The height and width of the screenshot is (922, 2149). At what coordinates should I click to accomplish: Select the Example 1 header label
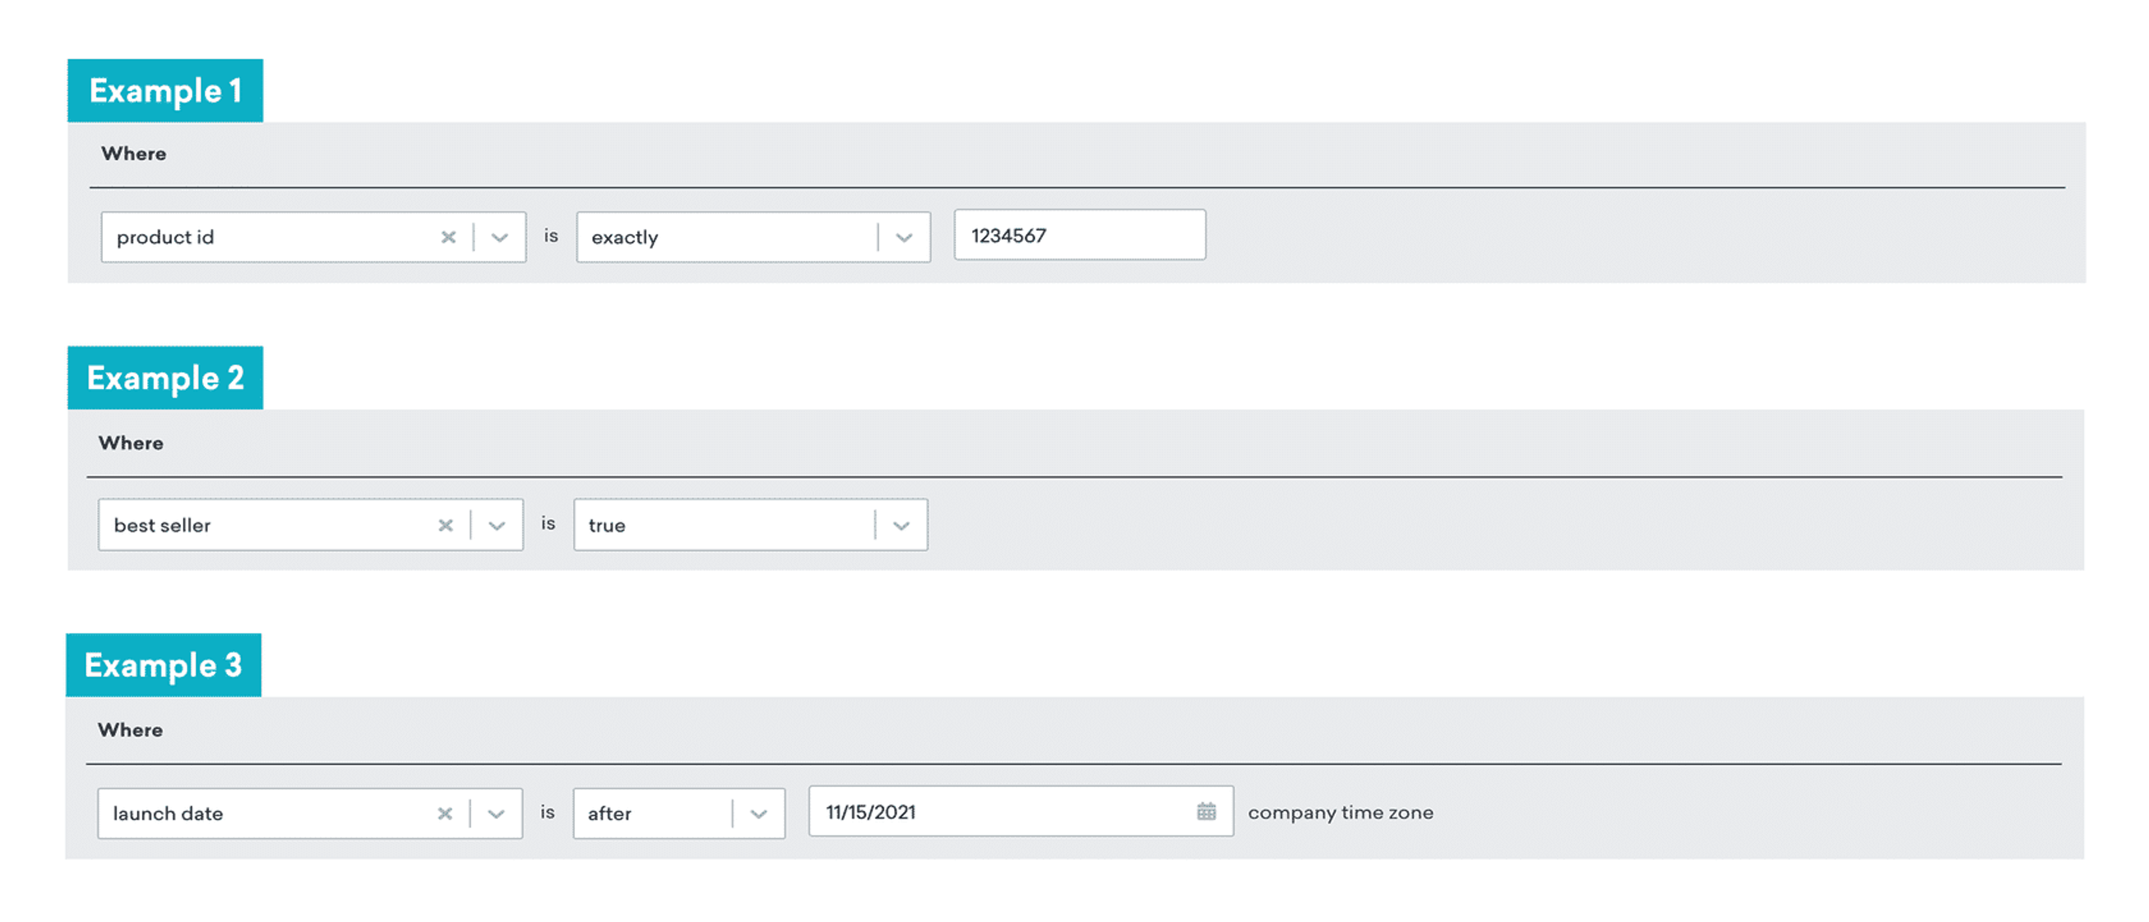point(165,91)
